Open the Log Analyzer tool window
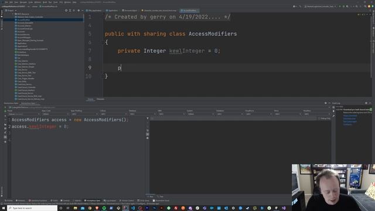 click(110, 200)
